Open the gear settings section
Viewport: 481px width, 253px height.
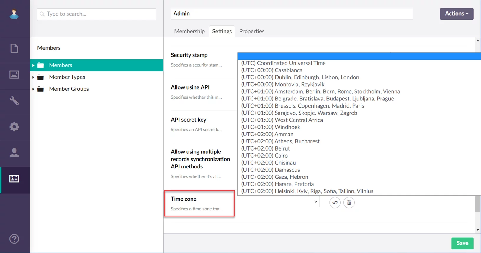[x=14, y=127]
